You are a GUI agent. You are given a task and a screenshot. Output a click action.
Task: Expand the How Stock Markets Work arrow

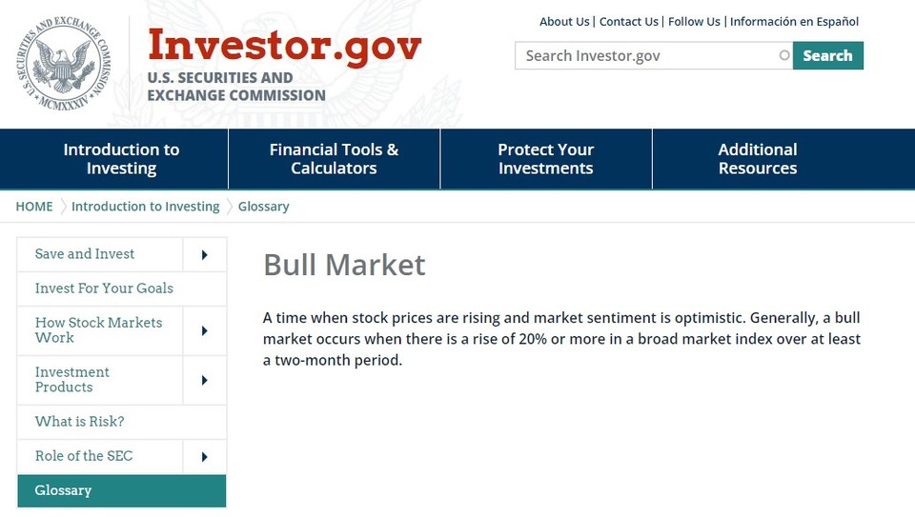205,330
